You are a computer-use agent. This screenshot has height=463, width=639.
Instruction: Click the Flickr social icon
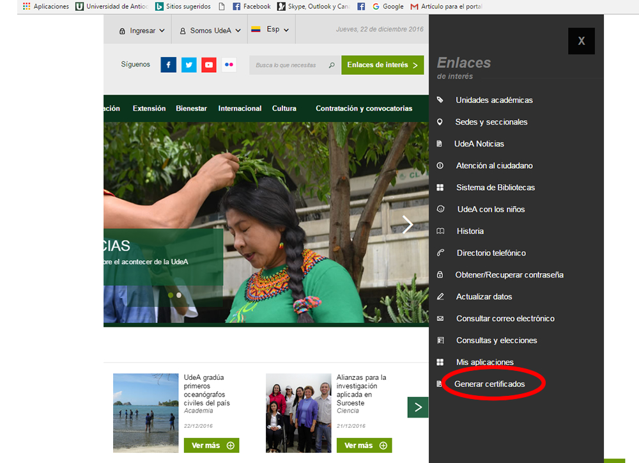point(229,65)
